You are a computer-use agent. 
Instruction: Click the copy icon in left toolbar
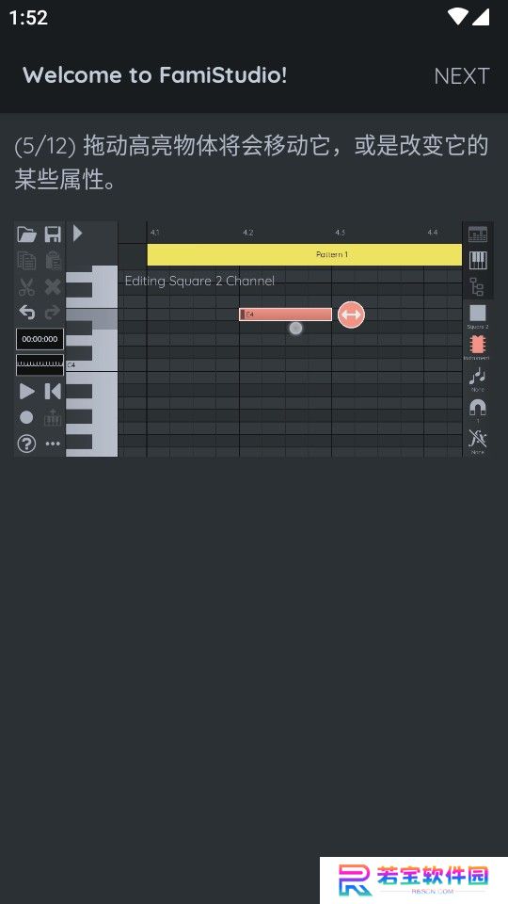click(26, 261)
